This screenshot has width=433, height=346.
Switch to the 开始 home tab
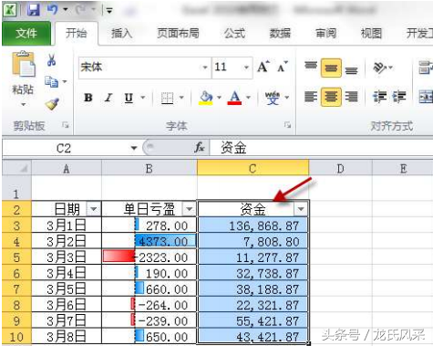[77, 33]
